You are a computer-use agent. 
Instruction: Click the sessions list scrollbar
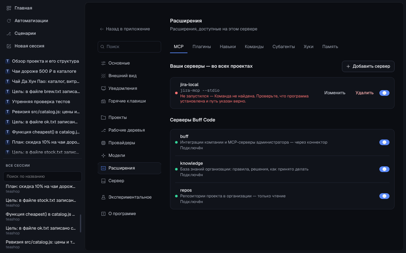point(81,223)
